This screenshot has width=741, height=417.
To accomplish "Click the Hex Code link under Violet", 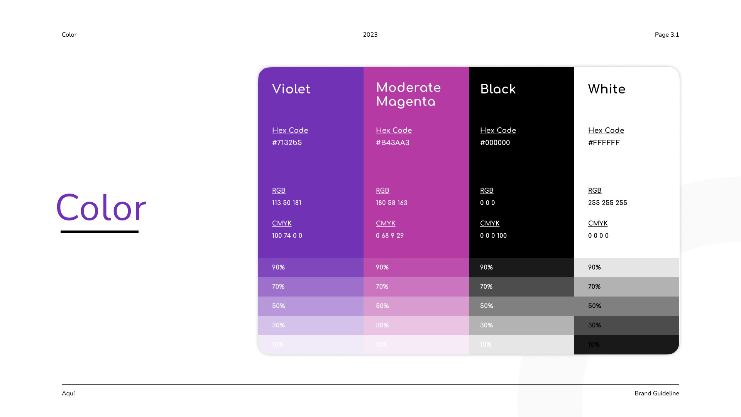I will [x=290, y=131].
